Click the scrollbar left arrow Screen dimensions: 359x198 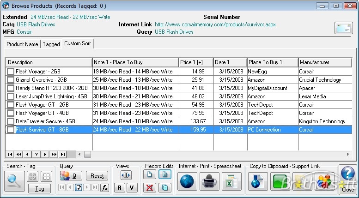[79, 155]
